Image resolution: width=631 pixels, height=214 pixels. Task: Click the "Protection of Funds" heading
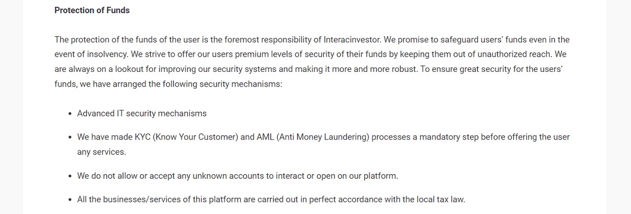(x=92, y=10)
